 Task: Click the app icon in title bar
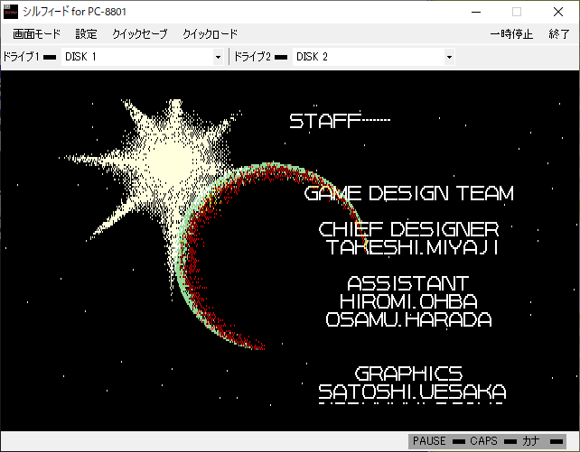point(10,12)
